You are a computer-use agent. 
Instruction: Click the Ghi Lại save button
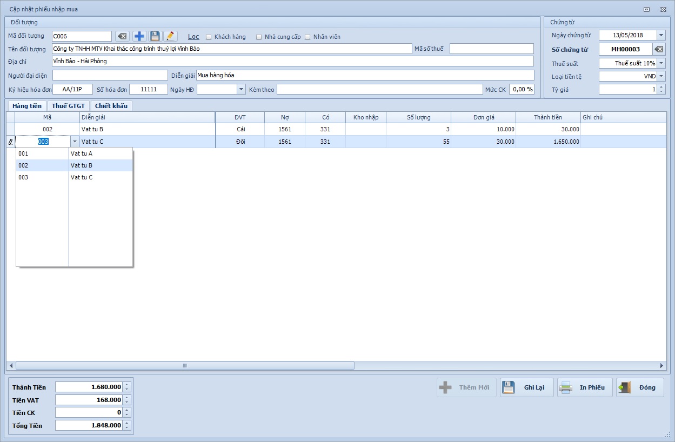click(x=526, y=387)
